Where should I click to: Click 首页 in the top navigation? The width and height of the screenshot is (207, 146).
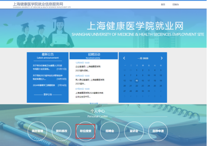[x=163, y=4]
